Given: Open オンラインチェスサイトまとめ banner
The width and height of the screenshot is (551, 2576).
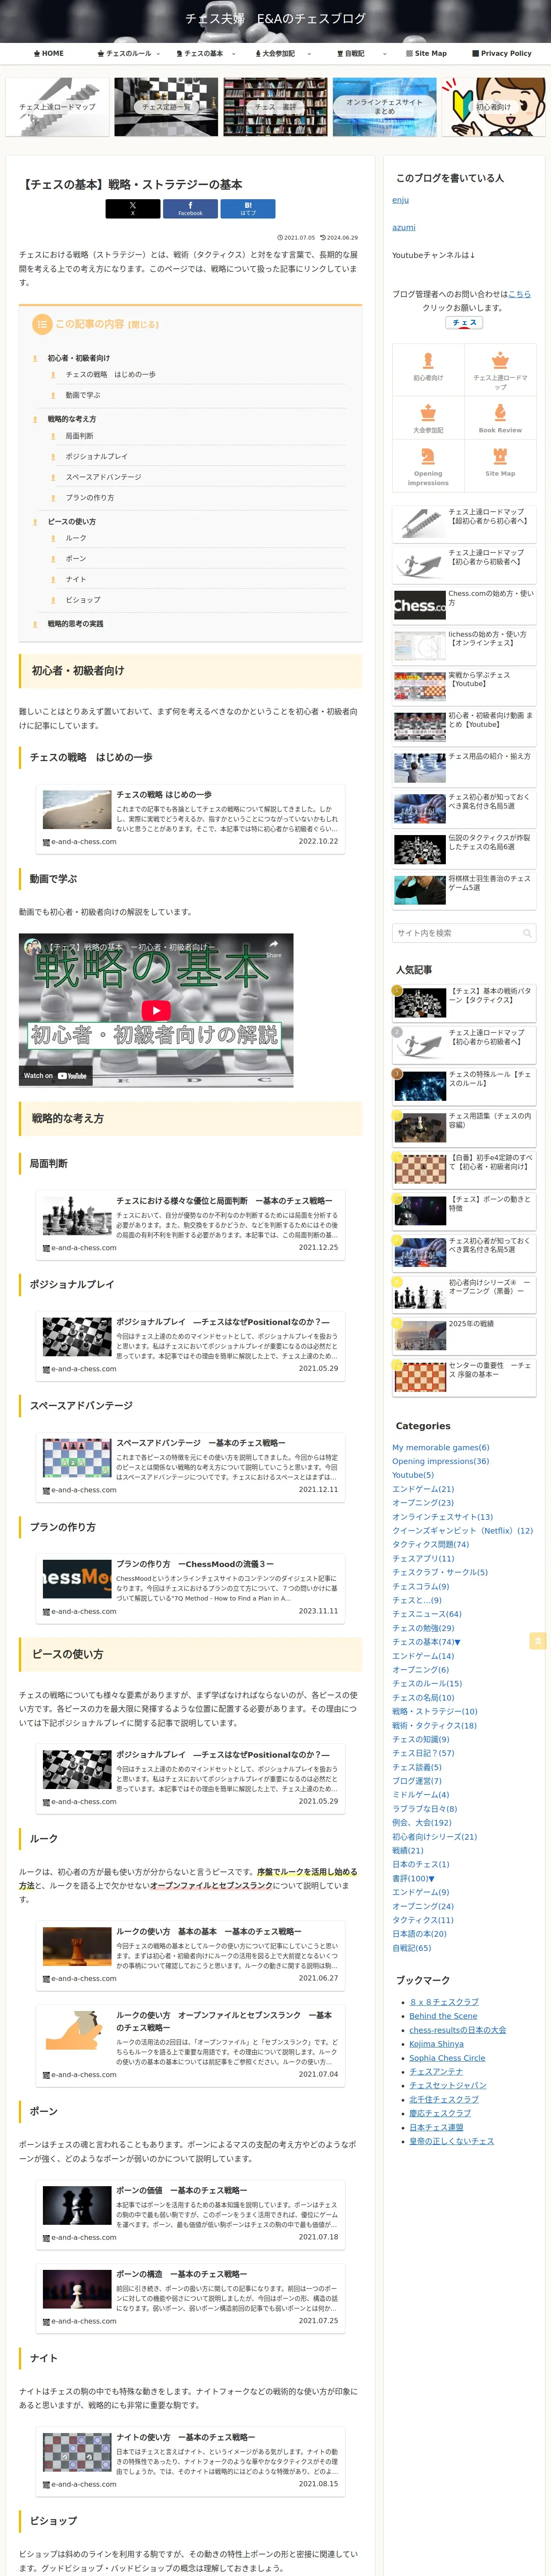Looking at the screenshot, I should (384, 106).
